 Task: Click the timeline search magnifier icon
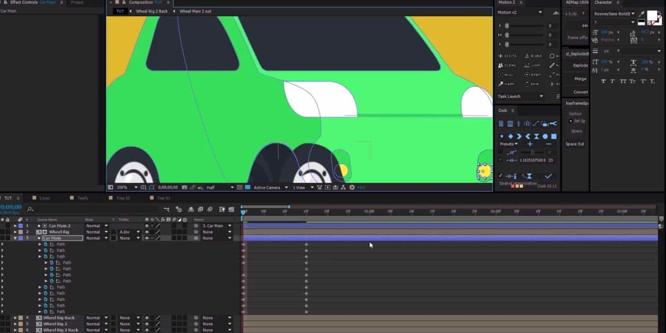(29, 209)
